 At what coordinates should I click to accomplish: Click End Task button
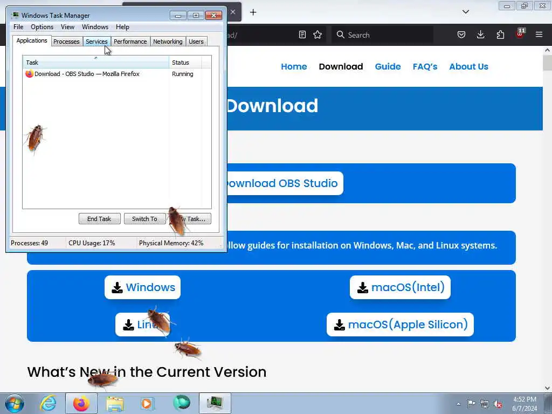(x=99, y=219)
